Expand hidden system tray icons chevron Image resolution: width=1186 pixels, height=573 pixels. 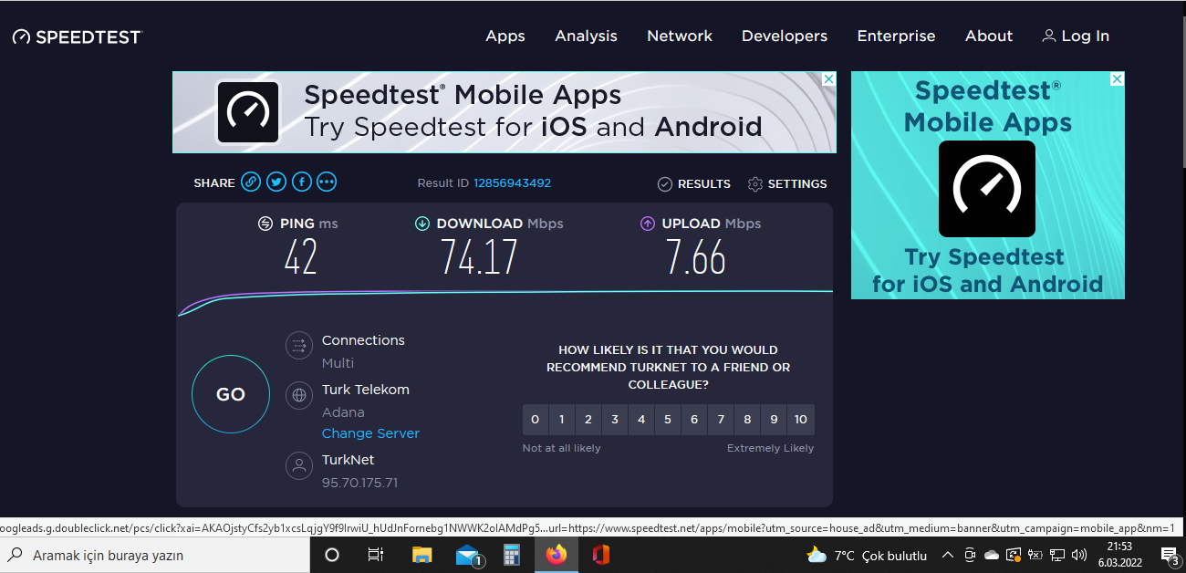[948, 555]
